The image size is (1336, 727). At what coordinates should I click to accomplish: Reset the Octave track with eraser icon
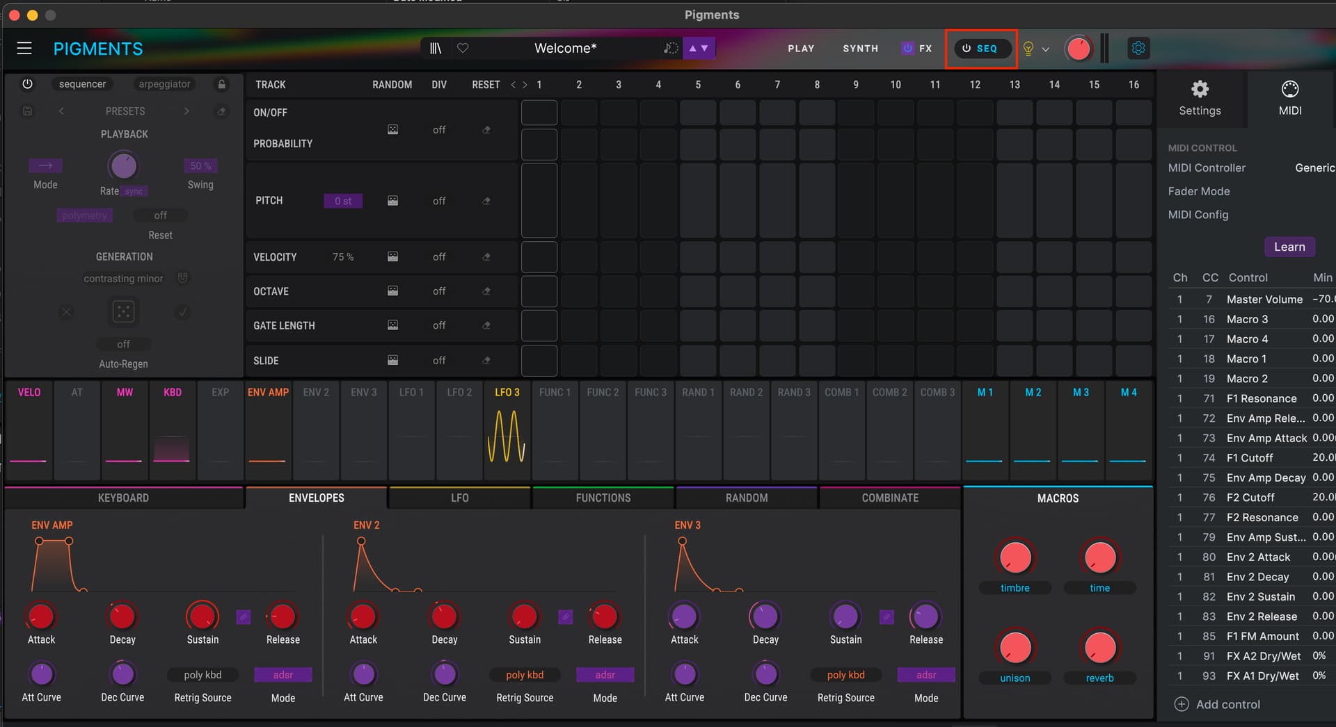486,291
